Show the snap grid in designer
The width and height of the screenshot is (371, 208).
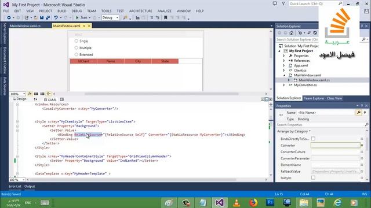click(36, 94)
